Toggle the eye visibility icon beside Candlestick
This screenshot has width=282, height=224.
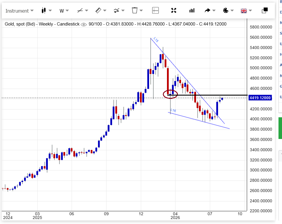tap(84, 24)
